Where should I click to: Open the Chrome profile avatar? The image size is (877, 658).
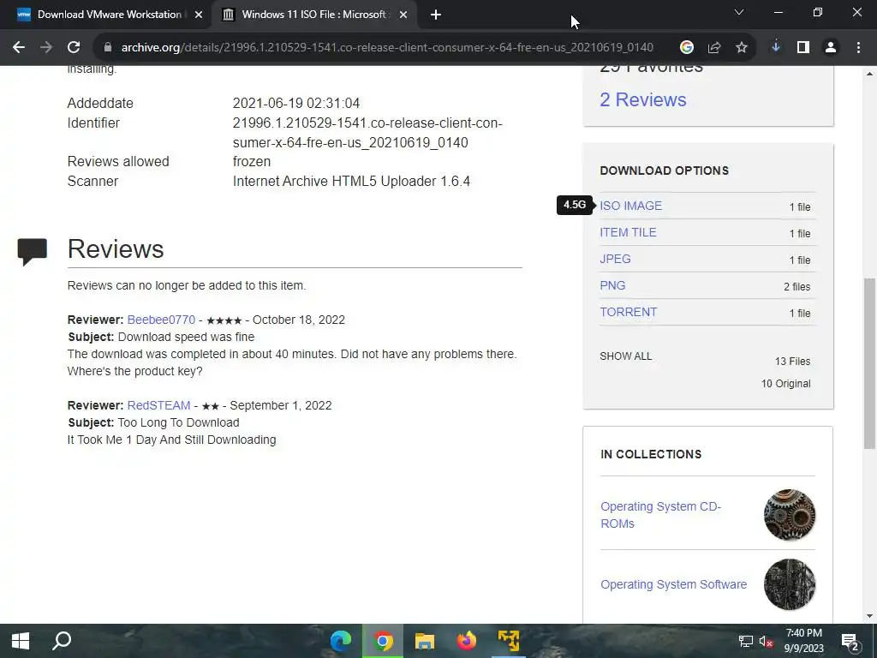pos(831,48)
